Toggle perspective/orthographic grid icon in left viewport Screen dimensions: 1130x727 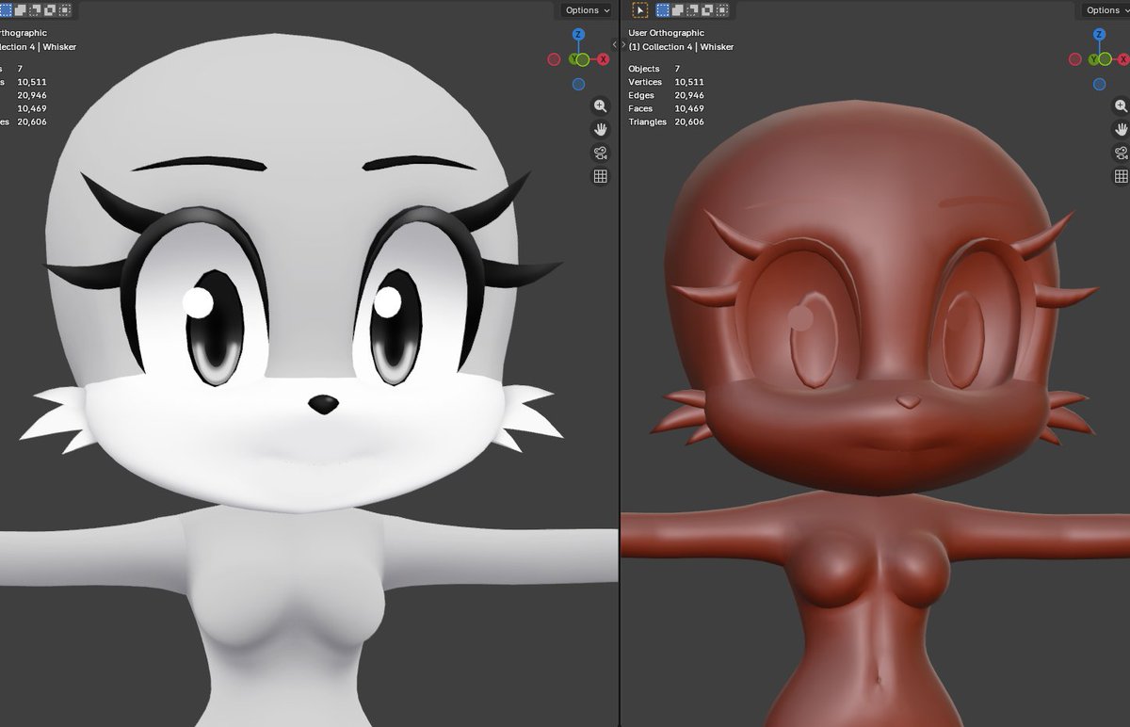[x=600, y=176]
